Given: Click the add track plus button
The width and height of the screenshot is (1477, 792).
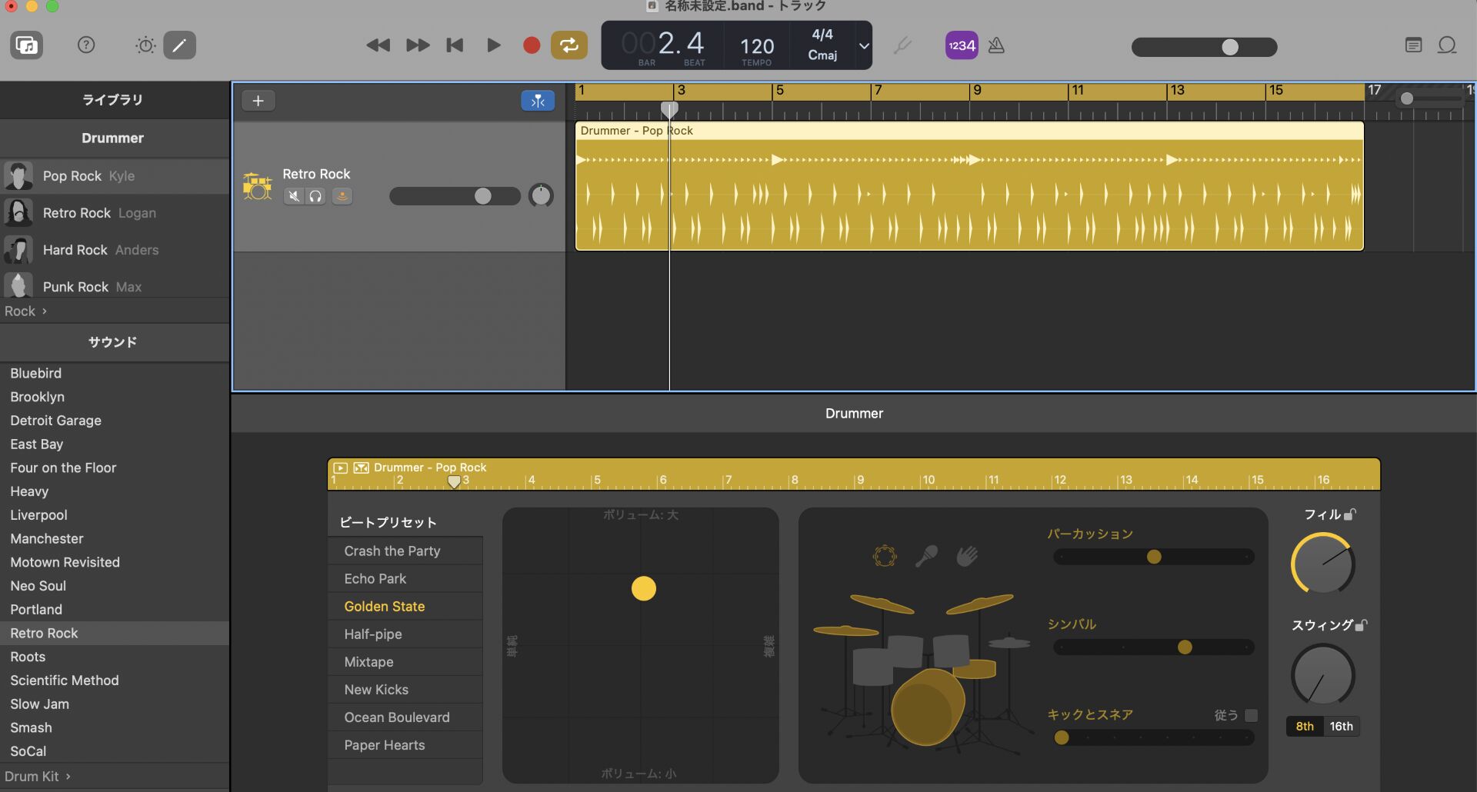Looking at the screenshot, I should [x=258, y=101].
